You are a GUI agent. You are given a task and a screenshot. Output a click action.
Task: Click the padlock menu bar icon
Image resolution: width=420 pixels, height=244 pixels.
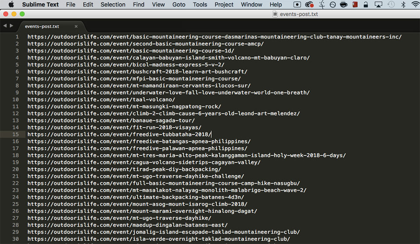pyautogui.click(x=366, y=4)
